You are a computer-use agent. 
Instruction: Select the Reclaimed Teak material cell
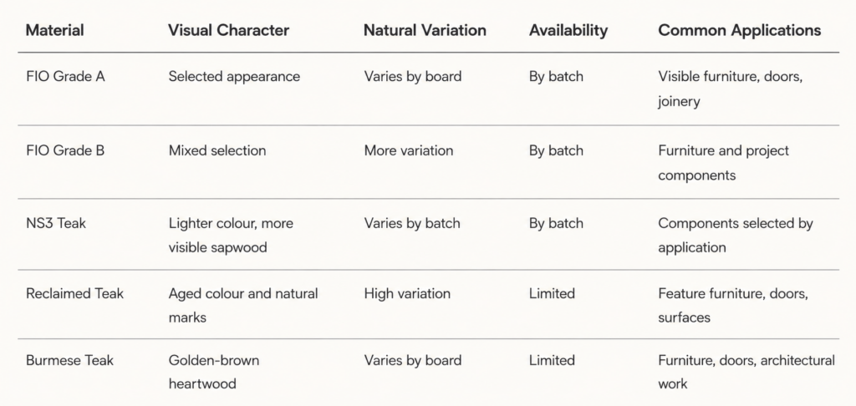[74, 293]
